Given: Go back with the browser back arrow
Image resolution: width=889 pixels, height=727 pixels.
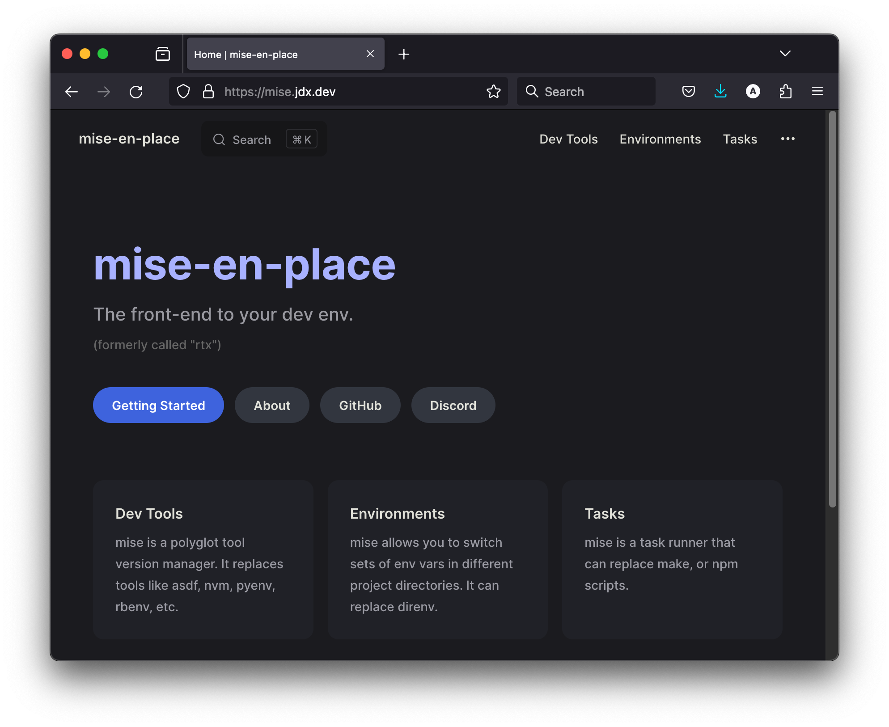Looking at the screenshot, I should coord(72,92).
